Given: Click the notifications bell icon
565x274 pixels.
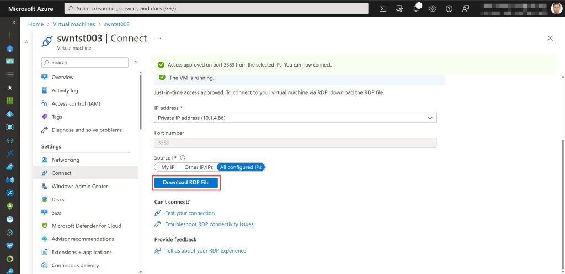Looking at the screenshot, I should pyautogui.click(x=416, y=8).
